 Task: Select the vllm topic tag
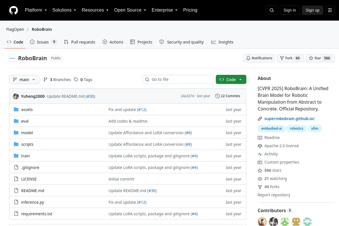tap(315, 129)
